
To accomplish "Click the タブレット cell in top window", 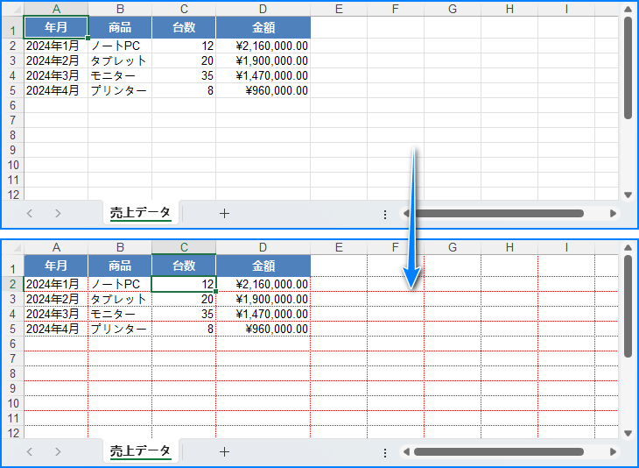I will (x=120, y=60).
